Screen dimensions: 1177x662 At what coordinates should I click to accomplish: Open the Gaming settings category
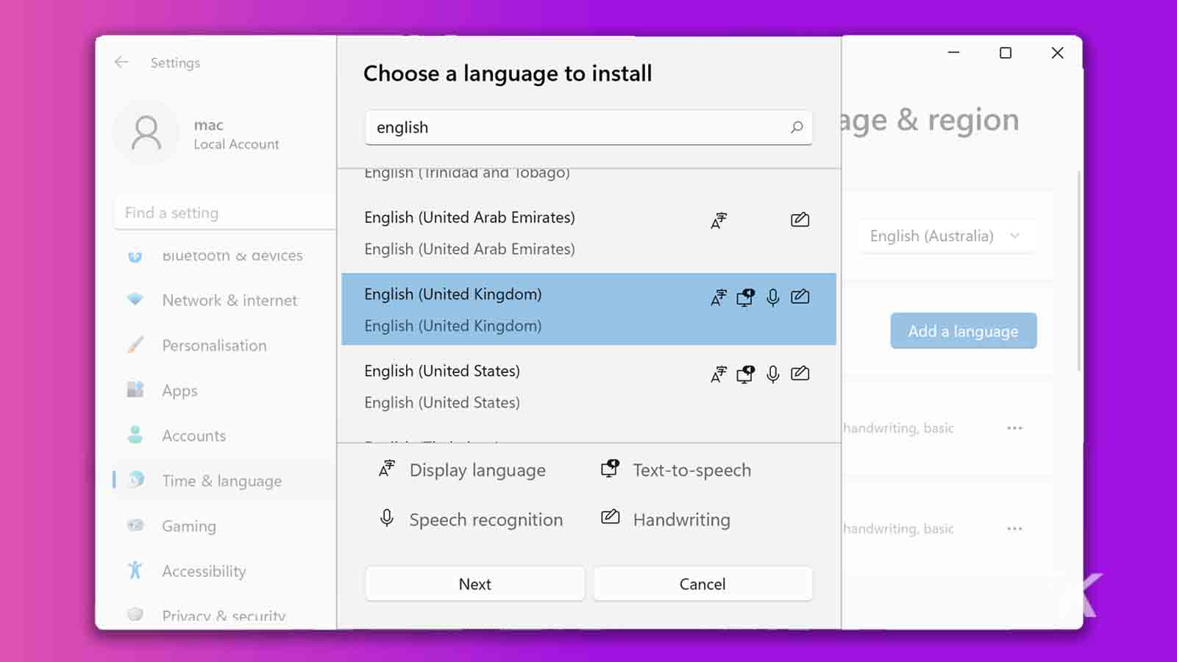[x=189, y=526]
